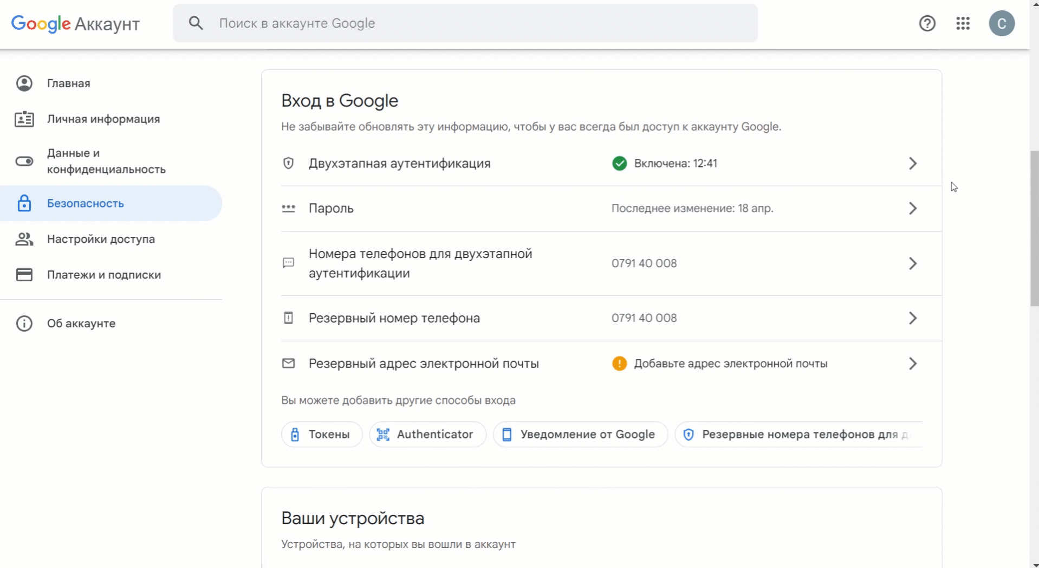The width and height of the screenshot is (1039, 568).
Task: Open Настройки доступа section
Action: pos(111,239)
